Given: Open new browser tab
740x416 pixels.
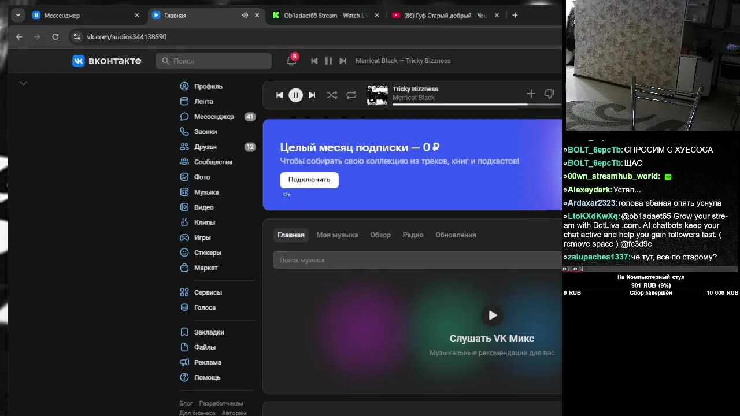Looking at the screenshot, I should click(515, 16).
